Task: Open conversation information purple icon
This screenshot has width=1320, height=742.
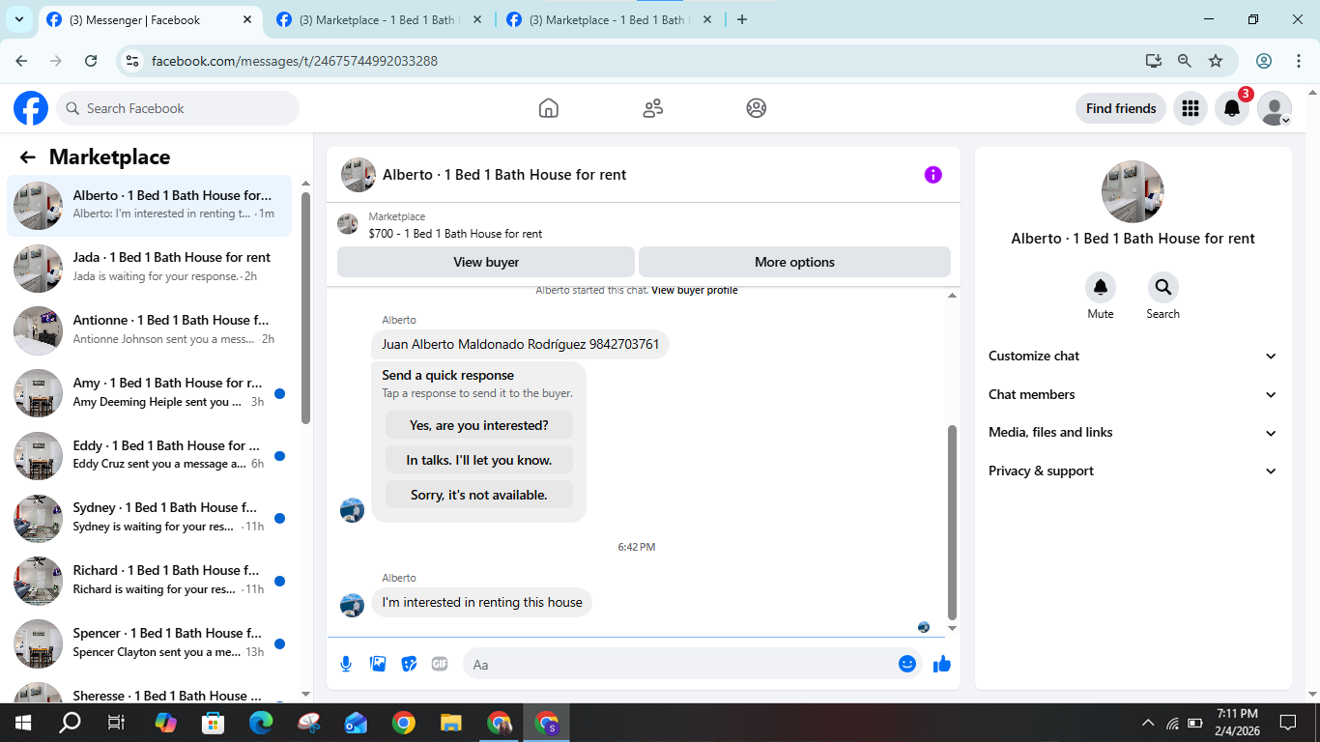Action: click(933, 175)
